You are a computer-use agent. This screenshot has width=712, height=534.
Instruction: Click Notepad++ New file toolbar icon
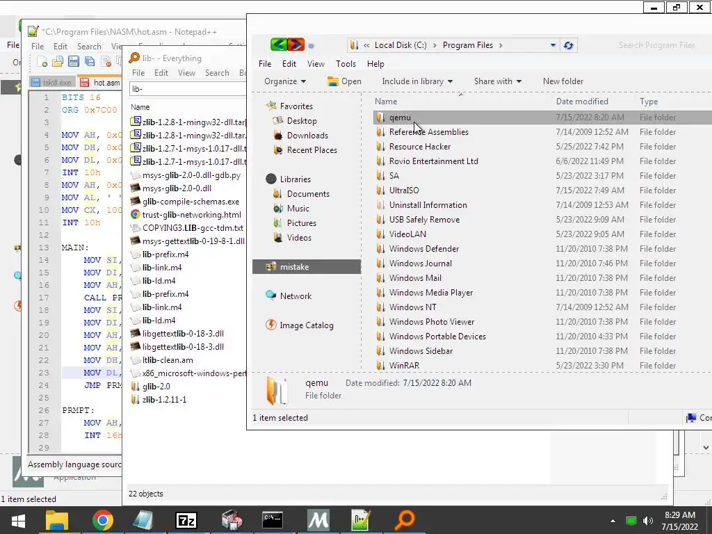click(42, 61)
